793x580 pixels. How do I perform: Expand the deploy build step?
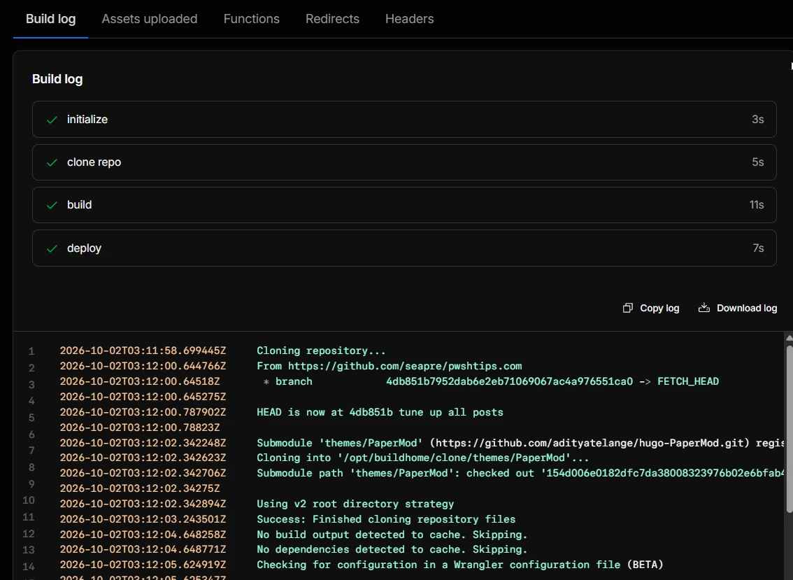click(404, 248)
